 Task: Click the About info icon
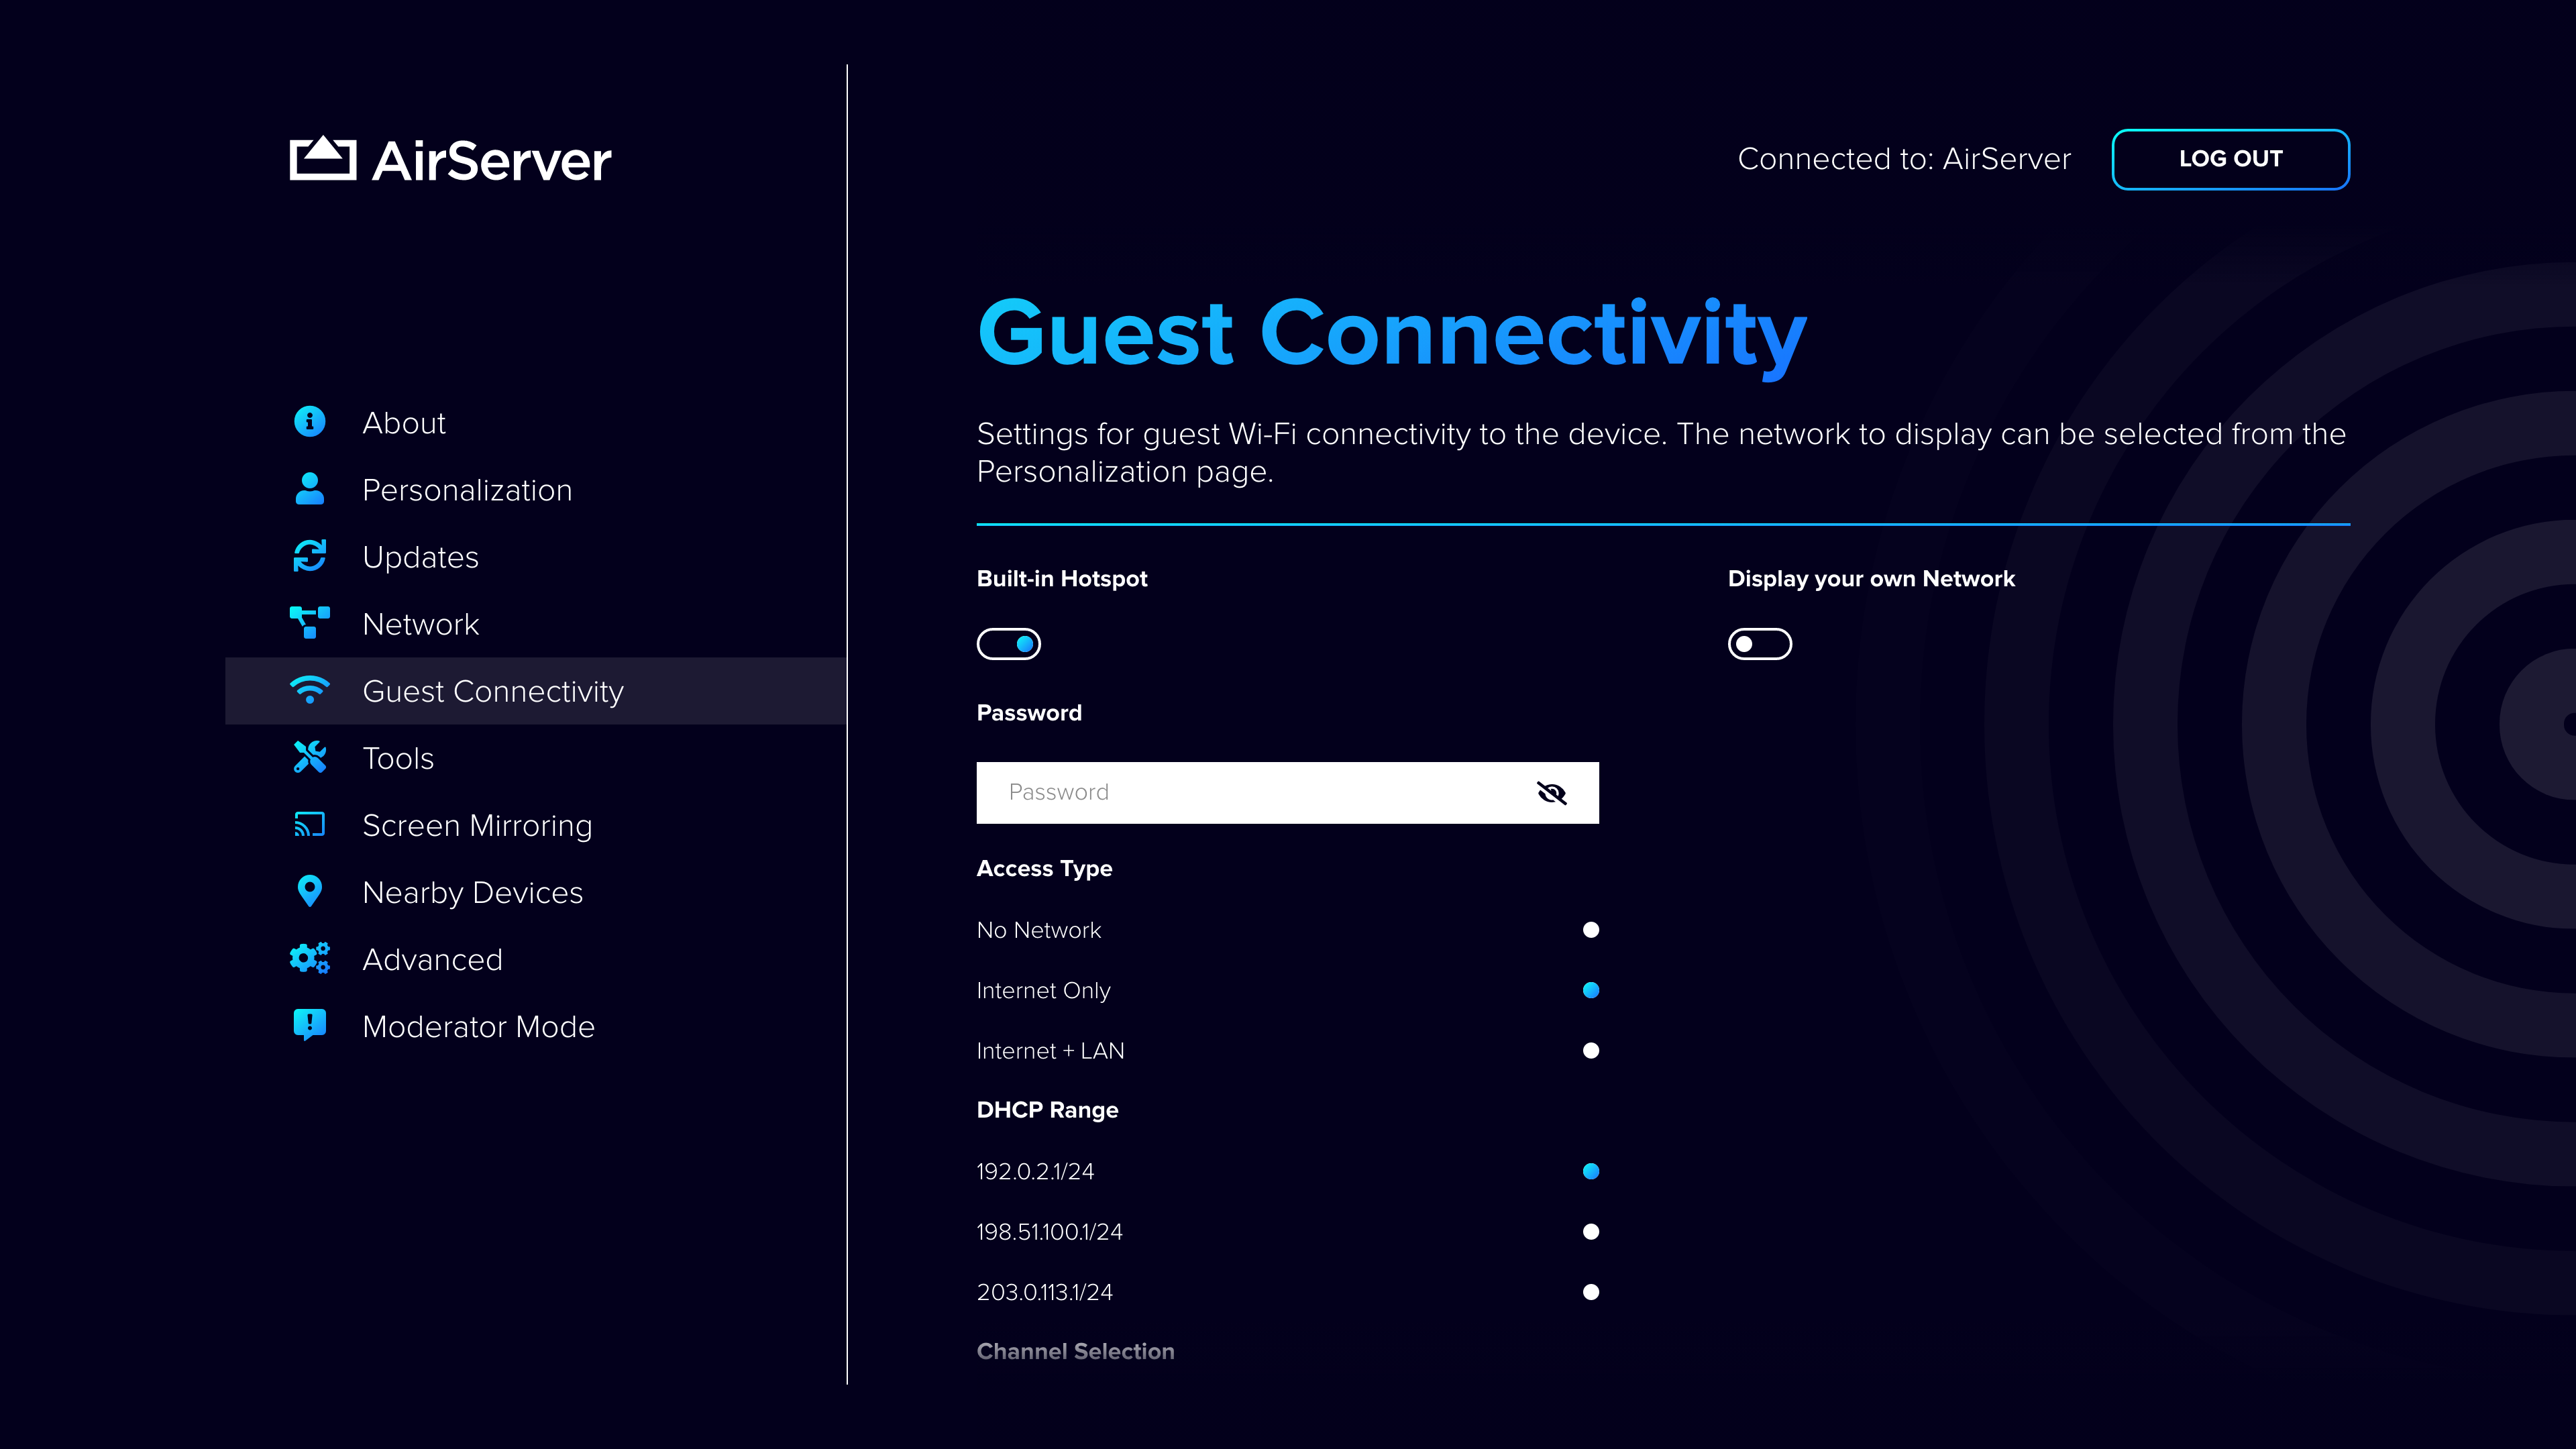coord(309,422)
